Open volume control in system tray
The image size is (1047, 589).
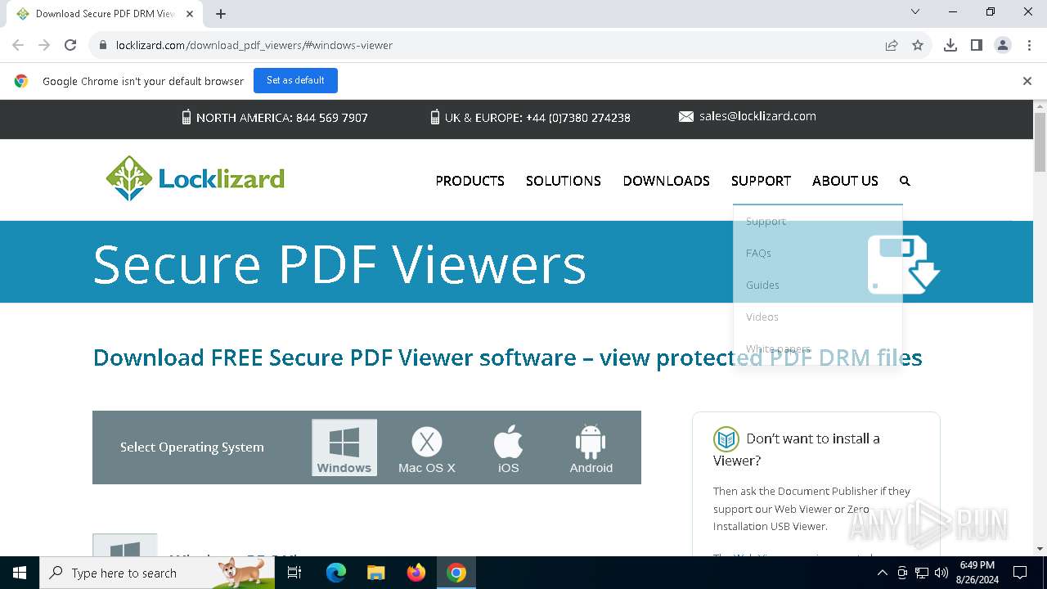pyautogui.click(x=941, y=573)
